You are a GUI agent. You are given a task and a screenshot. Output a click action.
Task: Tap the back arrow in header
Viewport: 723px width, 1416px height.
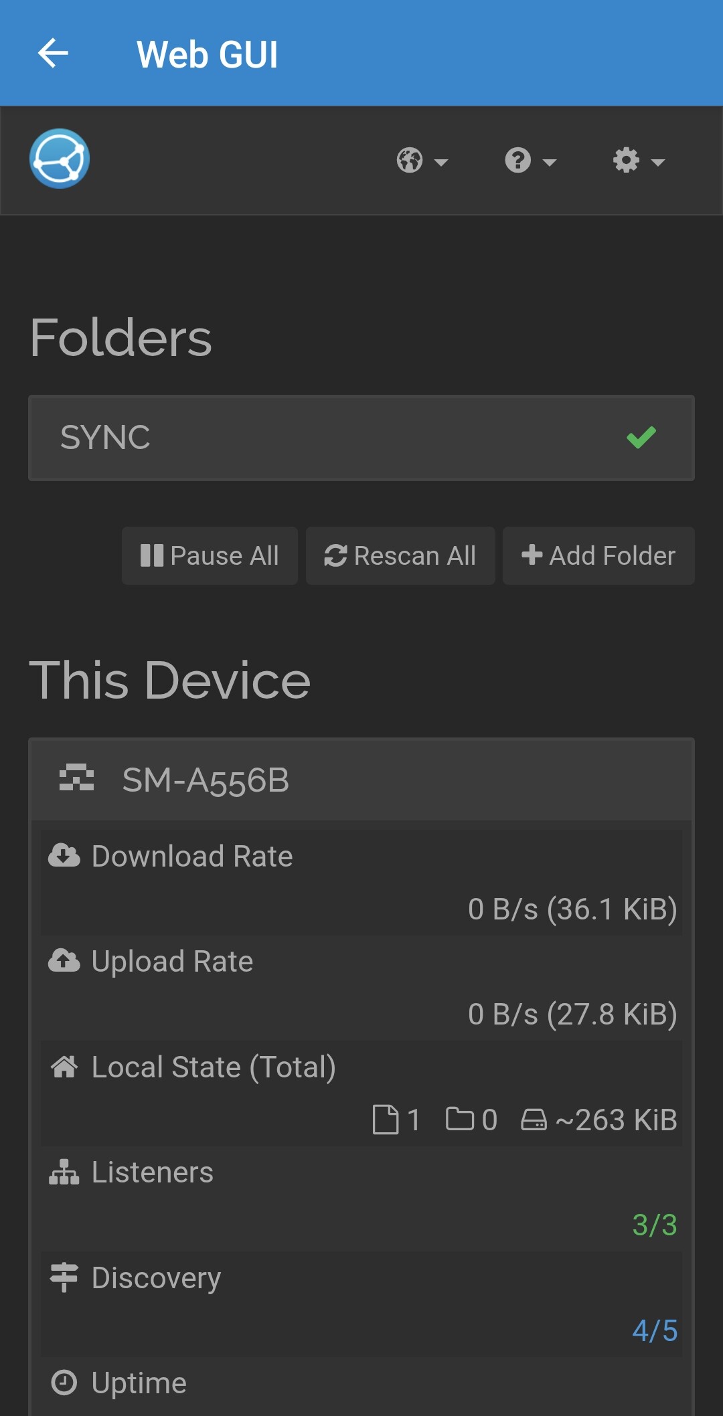(x=54, y=54)
